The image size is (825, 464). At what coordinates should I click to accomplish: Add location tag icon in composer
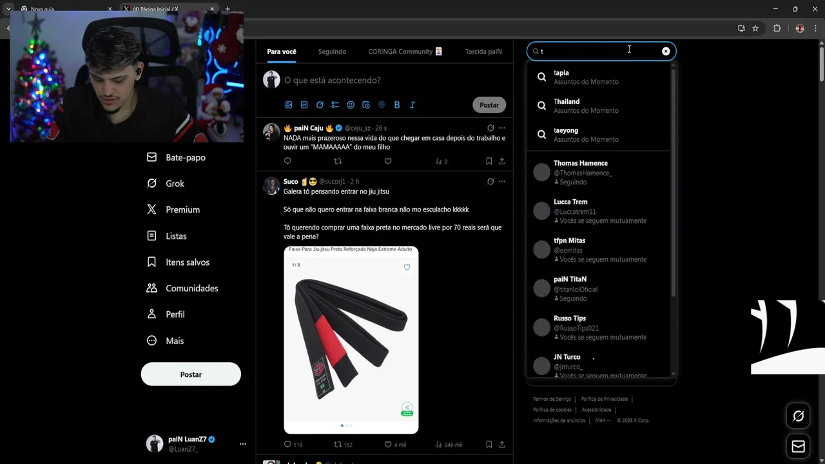[x=382, y=105]
